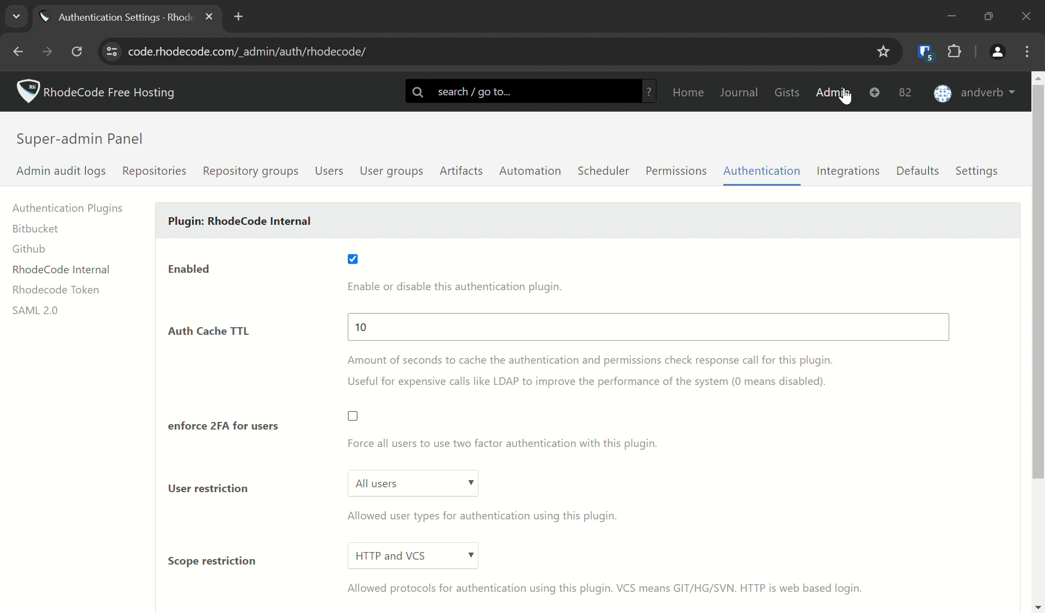The image size is (1045, 613).
Task: Open the Integrations tab
Action: (x=848, y=171)
